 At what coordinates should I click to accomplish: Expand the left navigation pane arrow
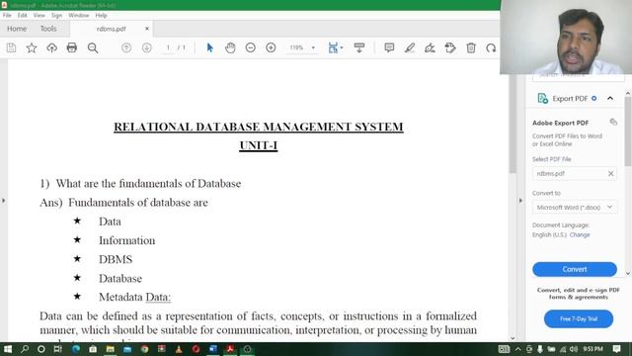coord(4,200)
